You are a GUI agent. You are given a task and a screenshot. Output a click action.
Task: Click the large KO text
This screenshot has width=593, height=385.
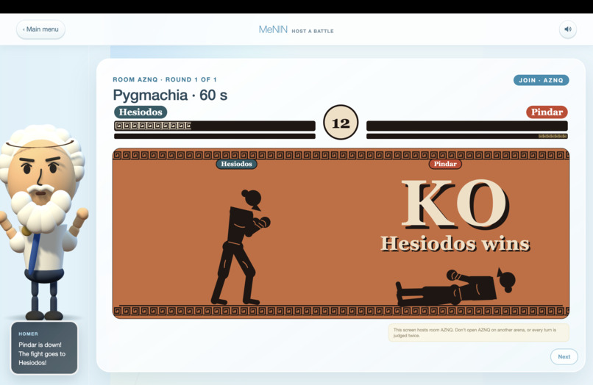pos(455,204)
